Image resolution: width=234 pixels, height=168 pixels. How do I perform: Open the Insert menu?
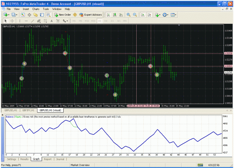[x=26, y=9]
